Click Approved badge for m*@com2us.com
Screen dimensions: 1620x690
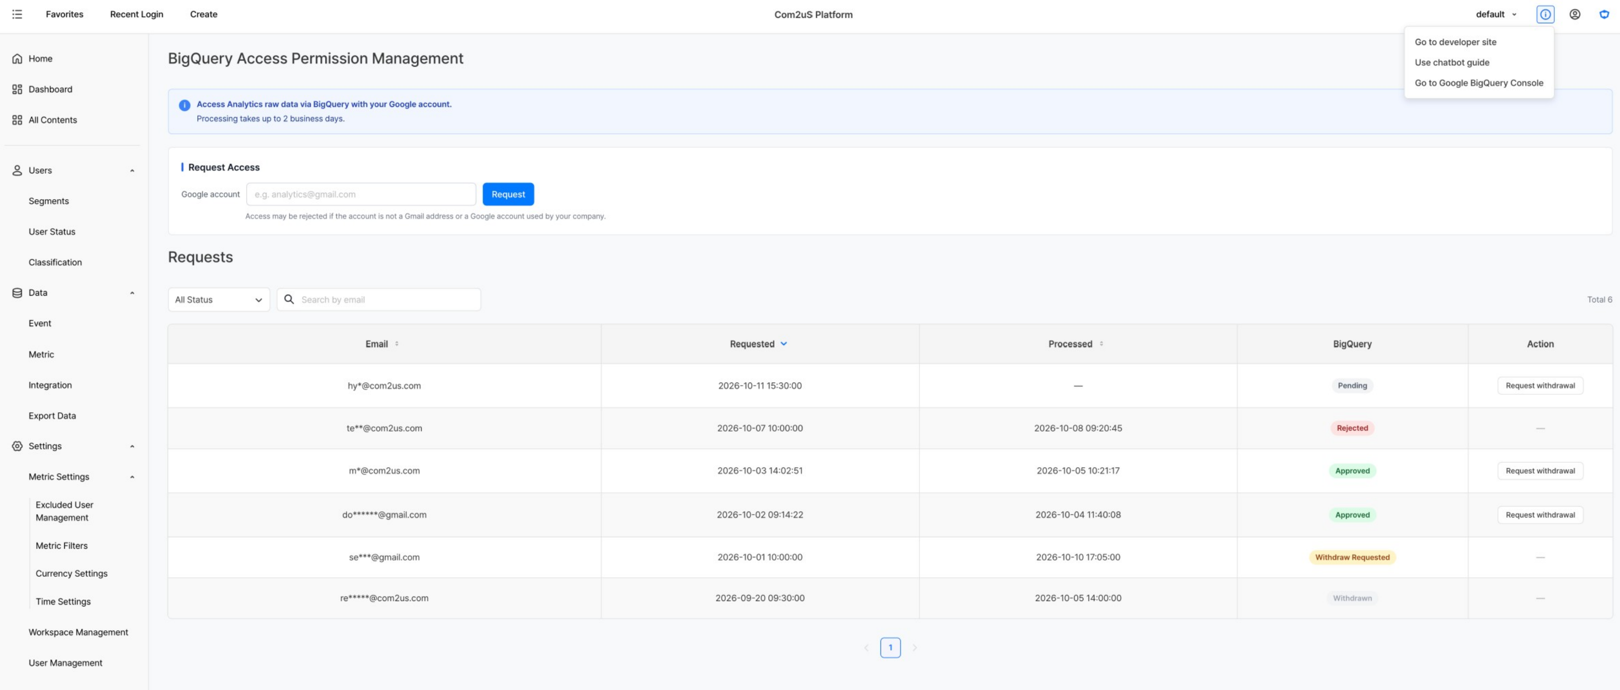pyautogui.click(x=1352, y=471)
